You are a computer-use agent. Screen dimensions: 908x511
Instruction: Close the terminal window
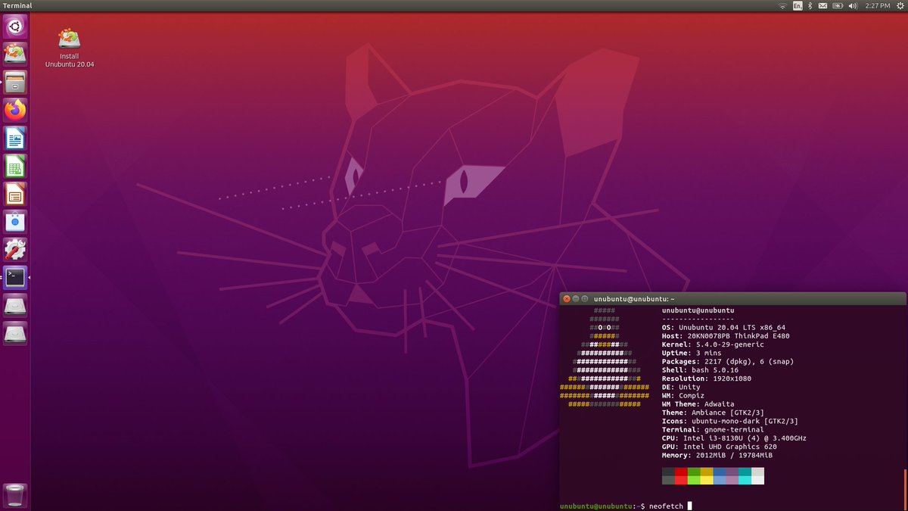566,299
